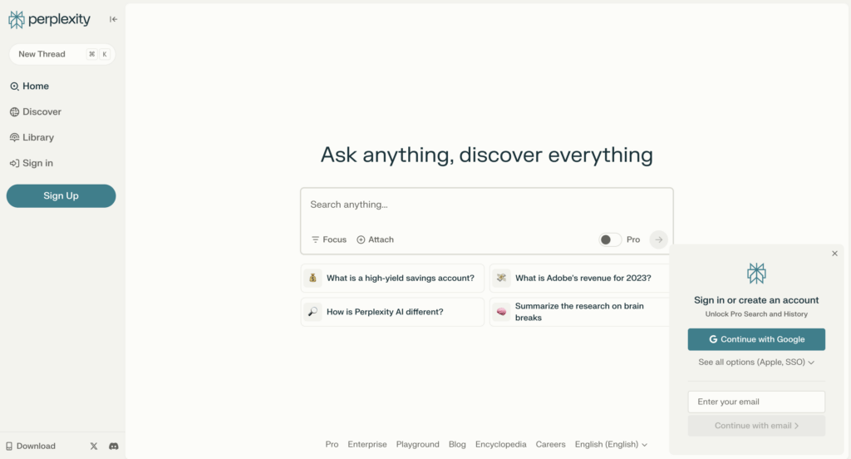Go to Library in the sidebar

click(37, 137)
